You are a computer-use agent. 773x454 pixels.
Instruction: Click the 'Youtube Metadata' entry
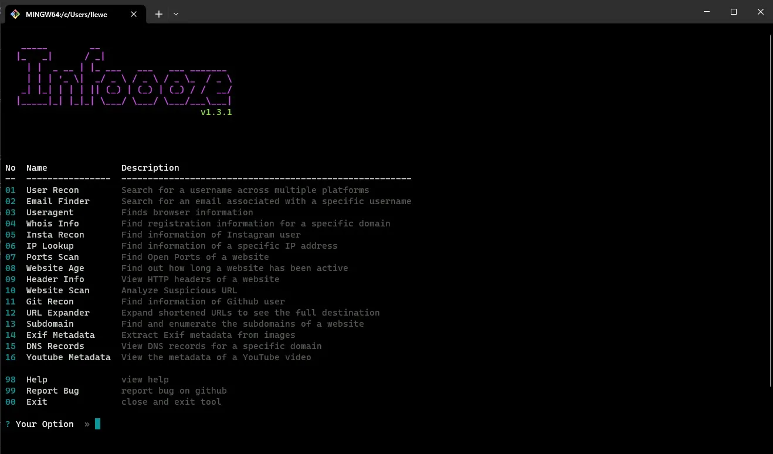click(x=68, y=357)
